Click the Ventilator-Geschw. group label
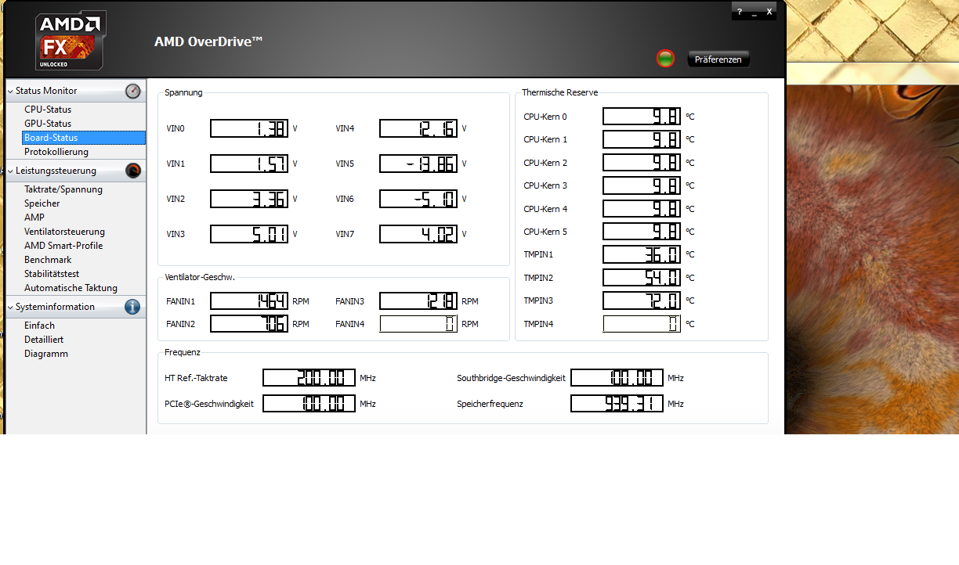 pyautogui.click(x=200, y=277)
